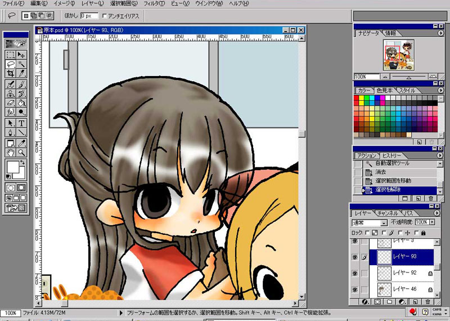Select the Crop tool in toolbox

tap(10, 74)
